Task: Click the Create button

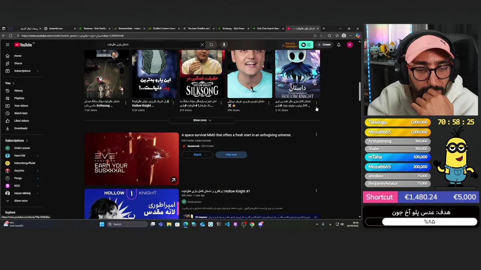Action: 324,45
